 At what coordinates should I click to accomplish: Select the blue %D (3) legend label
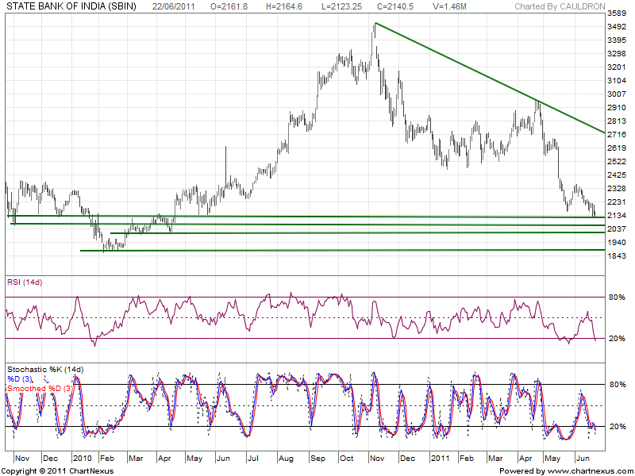21,379
